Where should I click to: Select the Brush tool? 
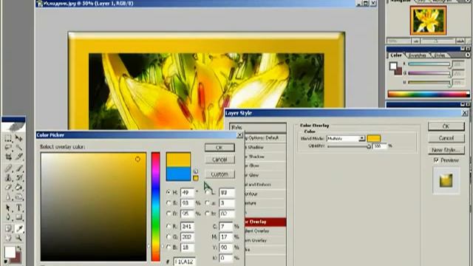[18, 168]
